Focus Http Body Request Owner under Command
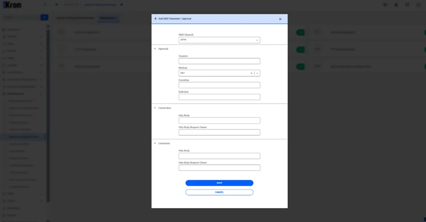The height and width of the screenshot is (222, 426). pos(219,167)
